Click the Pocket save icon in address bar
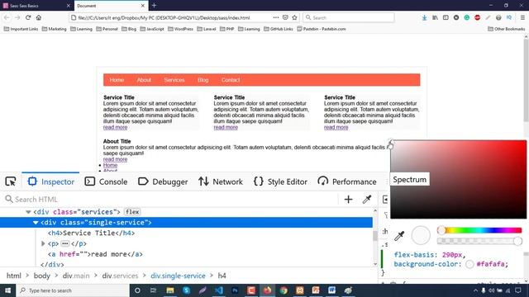The height and width of the screenshot is (297, 529). click(x=285, y=17)
